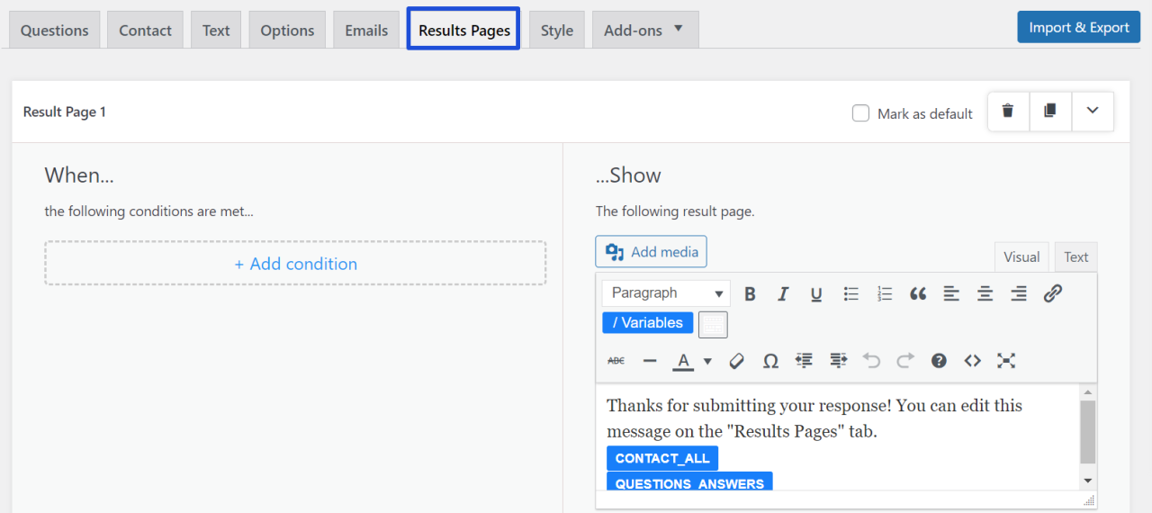Clear formatting with the eraser icon
The image size is (1152, 513).
point(736,361)
